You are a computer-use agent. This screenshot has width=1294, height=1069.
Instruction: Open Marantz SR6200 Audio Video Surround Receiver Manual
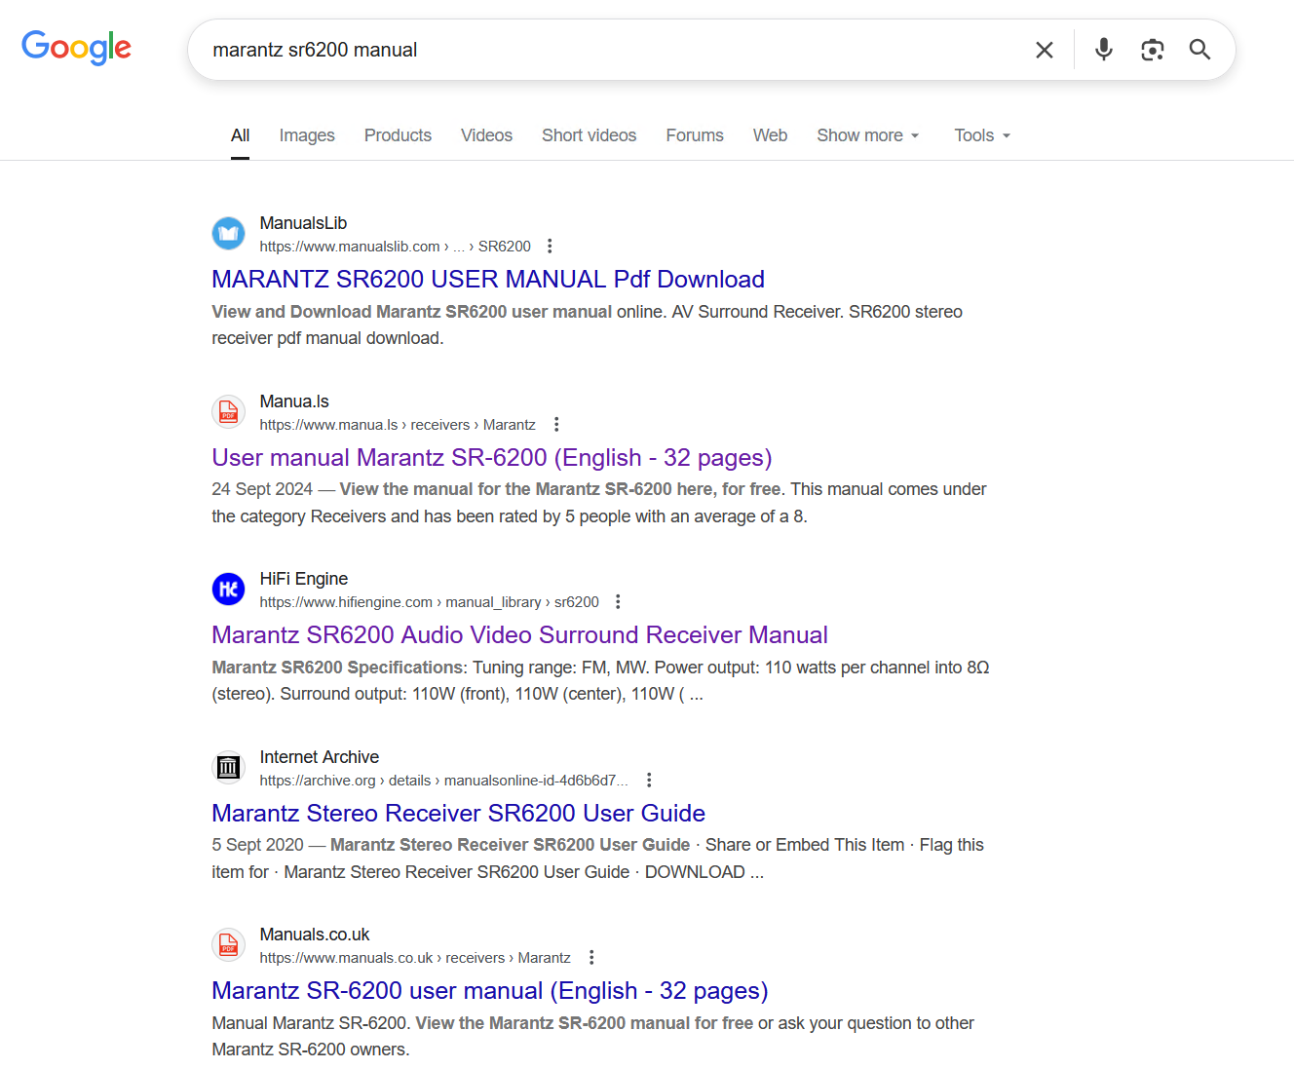tap(519, 635)
